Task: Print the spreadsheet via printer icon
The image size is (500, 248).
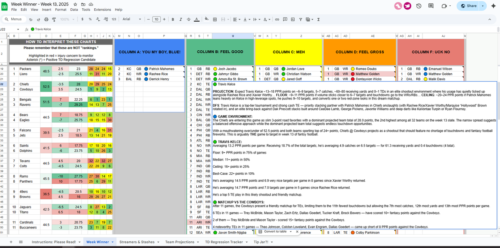Action: point(46,19)
